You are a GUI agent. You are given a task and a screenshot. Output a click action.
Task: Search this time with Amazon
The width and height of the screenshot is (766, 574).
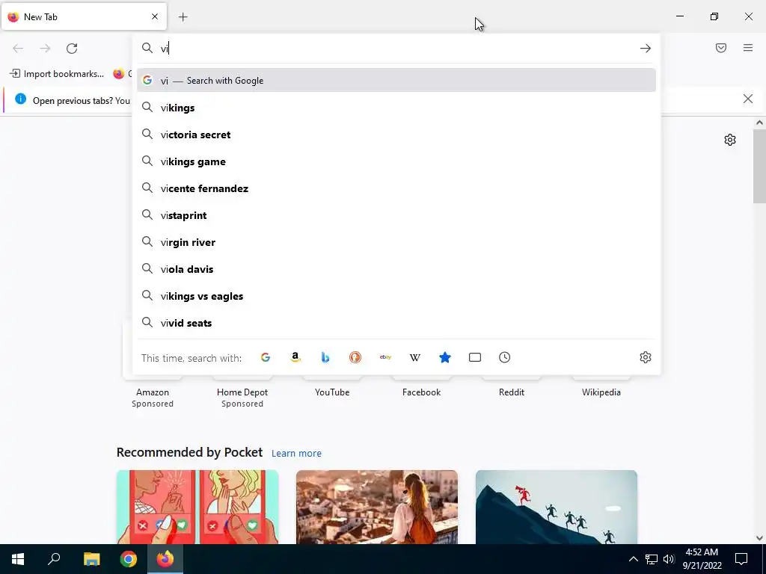(x=295, y=357)
